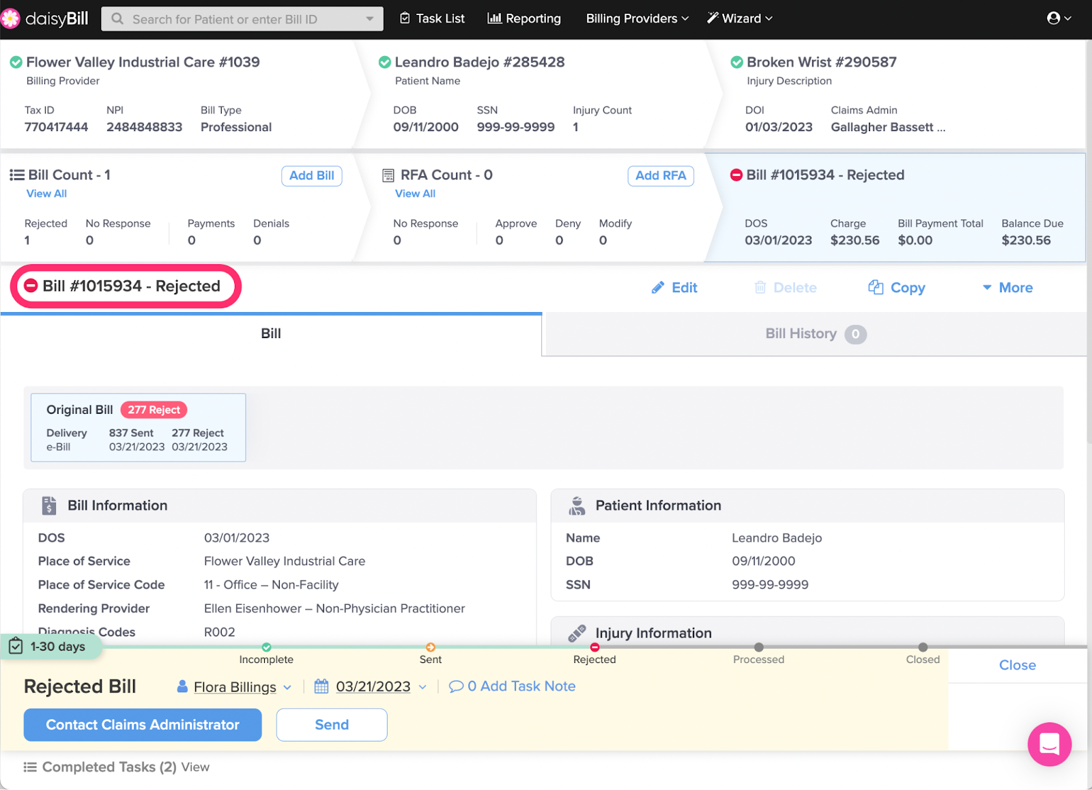
Task: Click the Processed step marker on progress line
Action: coord(759,647)
